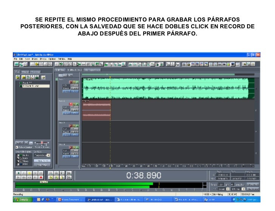Click the Play Looped infinity button
The width and height of the screenshot is (275, 211).
pos(41,173)
